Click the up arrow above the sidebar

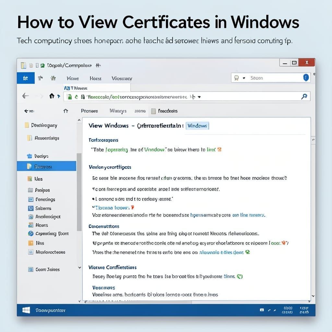(65, 111)
